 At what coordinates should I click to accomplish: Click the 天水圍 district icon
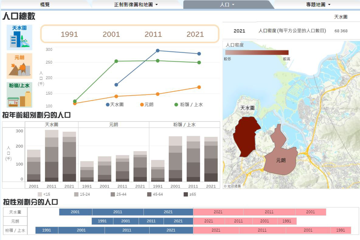coord(19,37)
